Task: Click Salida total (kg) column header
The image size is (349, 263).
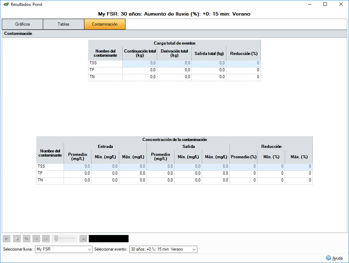Action: click(x=209, y=54)
